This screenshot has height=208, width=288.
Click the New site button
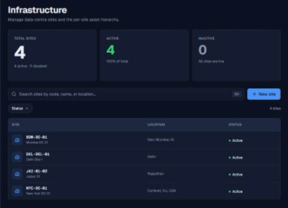tap(264, 94)
